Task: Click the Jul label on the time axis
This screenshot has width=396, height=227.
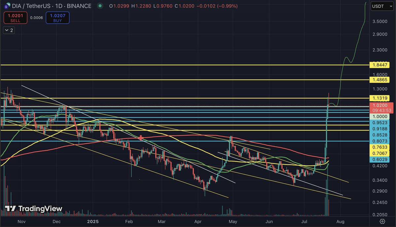Action: (x=304, y=222)
